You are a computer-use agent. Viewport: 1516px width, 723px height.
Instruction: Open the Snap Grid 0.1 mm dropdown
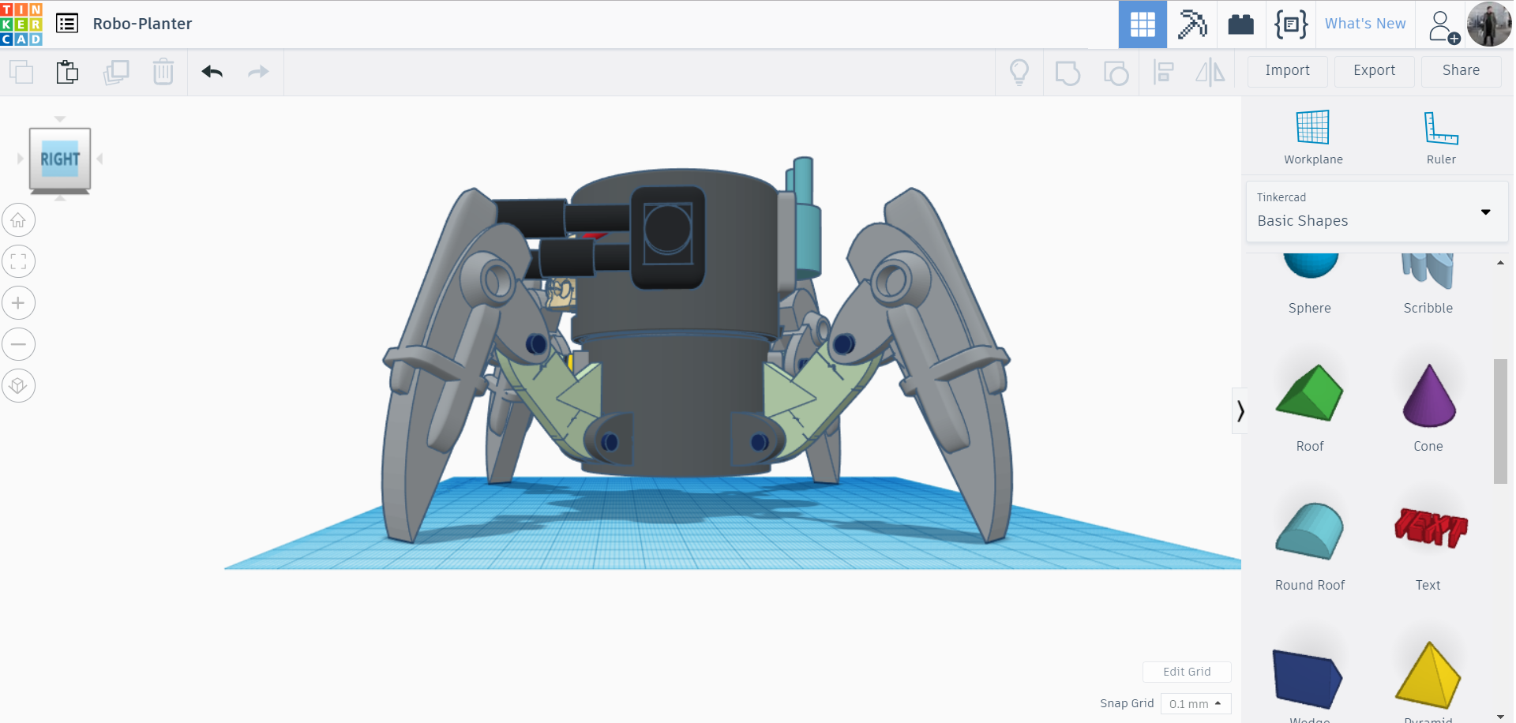(x=1195, y=703)
